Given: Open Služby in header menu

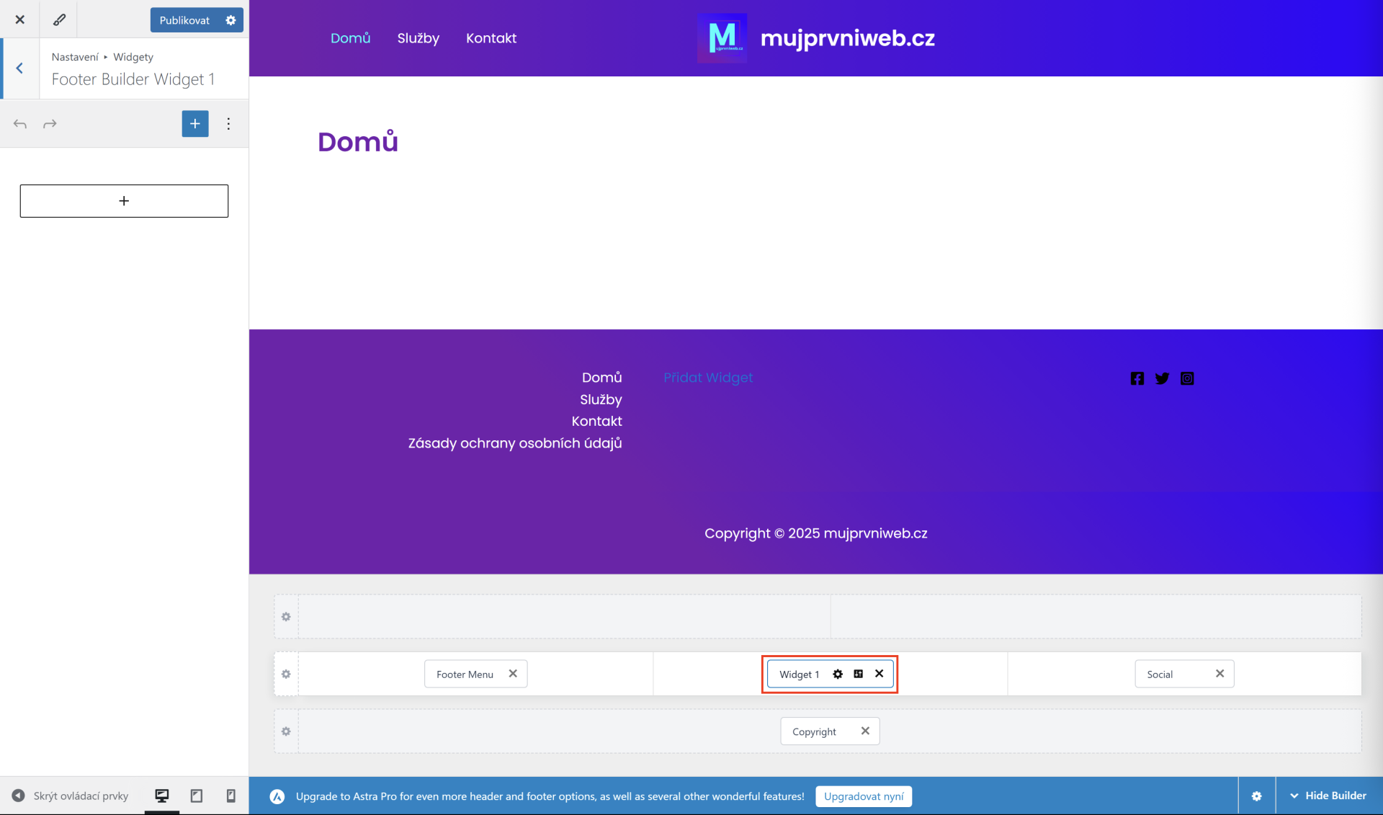Looking at the screenshot, I should pos(418,38).
